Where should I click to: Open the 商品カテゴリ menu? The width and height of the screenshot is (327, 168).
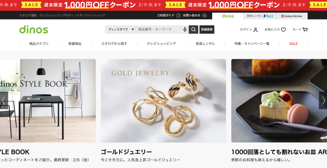(x=39, y=43)
